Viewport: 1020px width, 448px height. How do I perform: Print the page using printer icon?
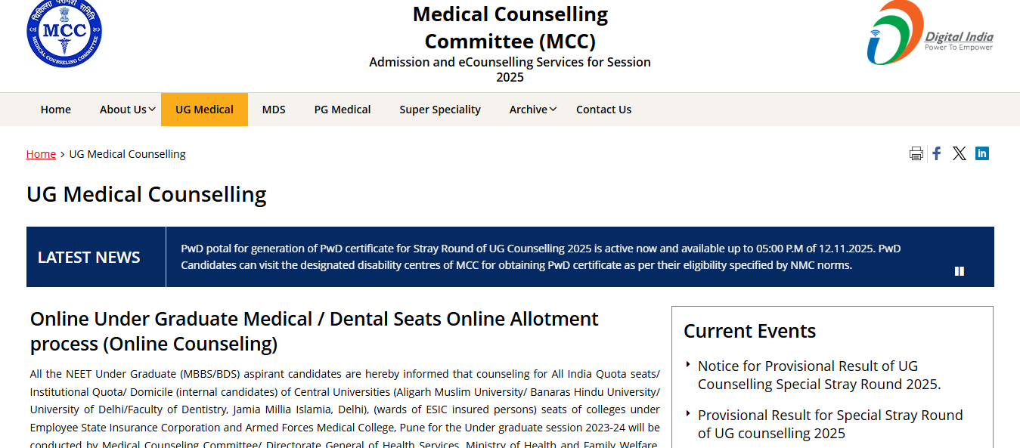(x=916, y=154)
